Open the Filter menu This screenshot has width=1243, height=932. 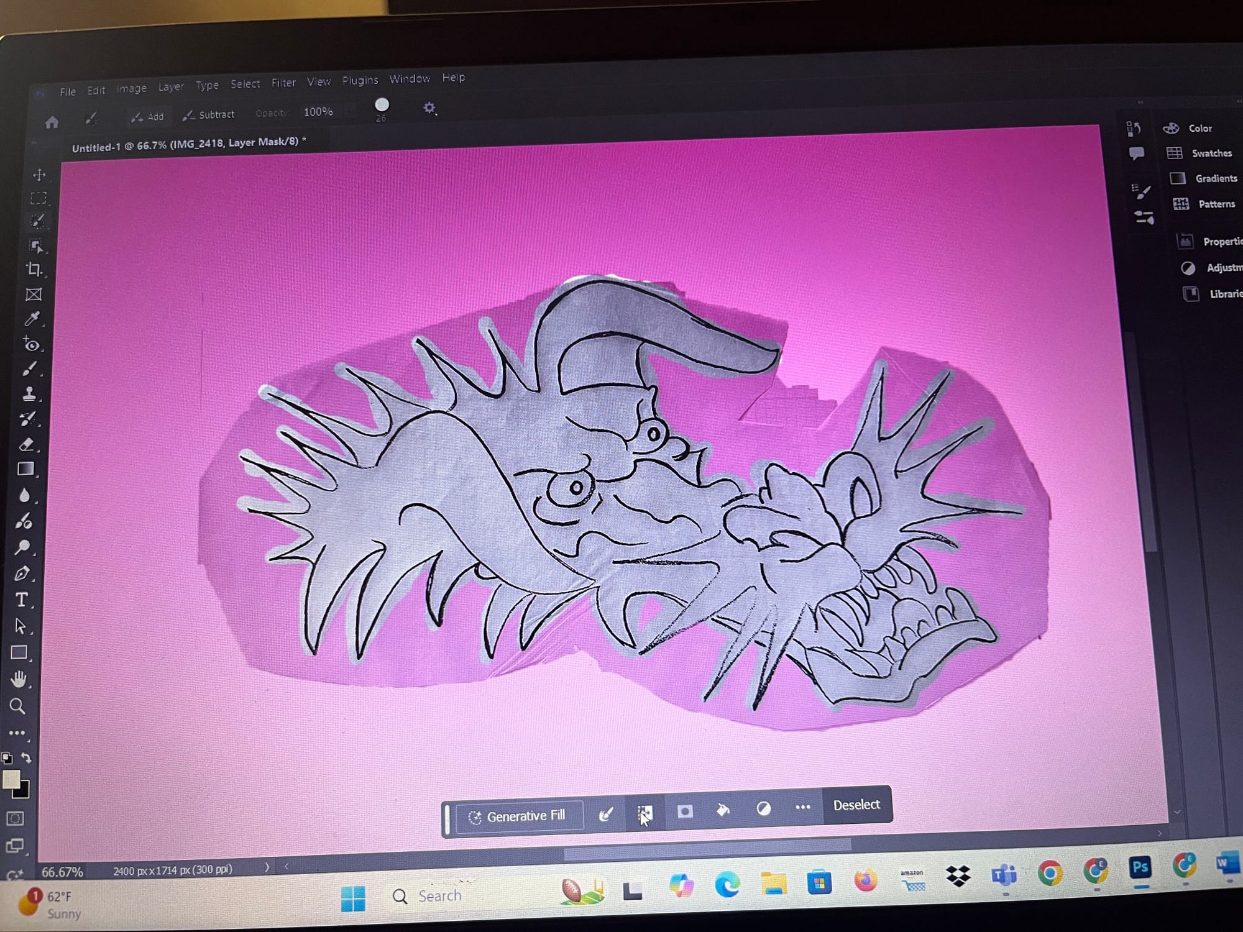click(x=283, y=83)
